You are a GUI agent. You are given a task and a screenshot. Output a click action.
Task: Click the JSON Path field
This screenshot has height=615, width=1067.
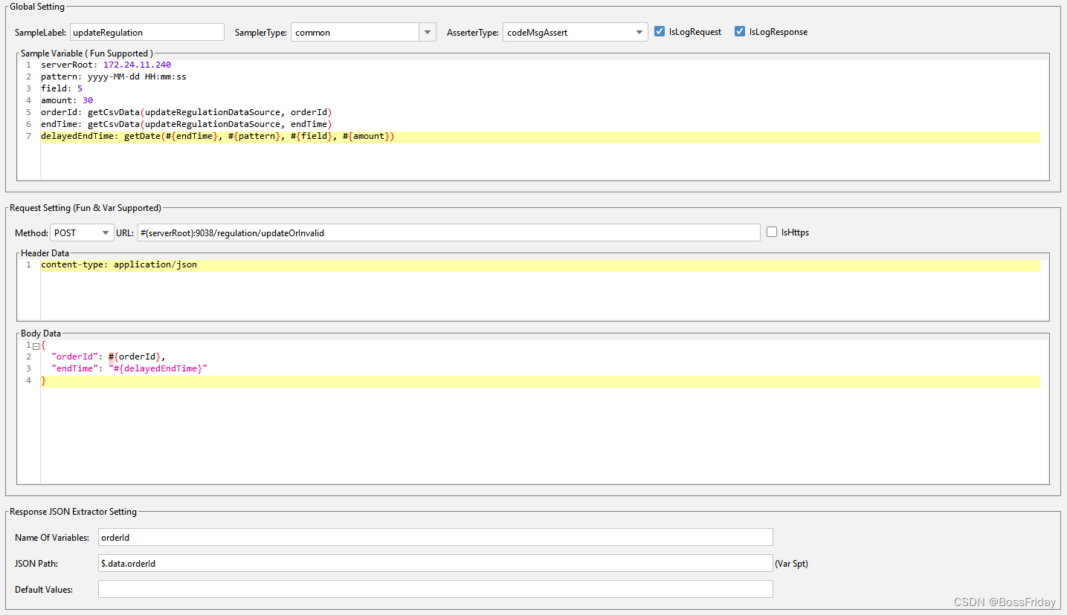click(x=436, y=563)
